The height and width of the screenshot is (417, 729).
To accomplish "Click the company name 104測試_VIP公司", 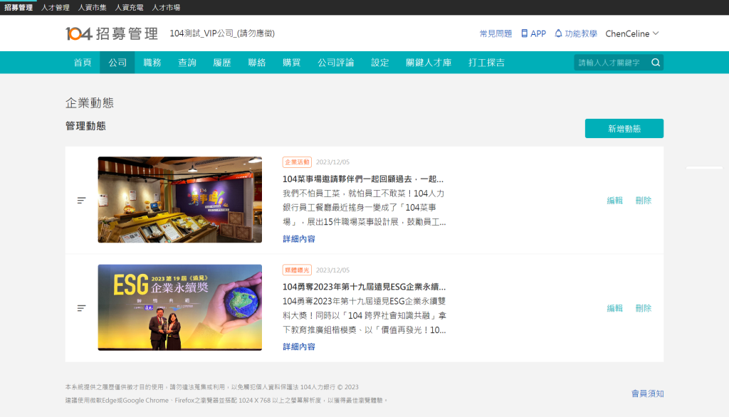I will point(222,33).
